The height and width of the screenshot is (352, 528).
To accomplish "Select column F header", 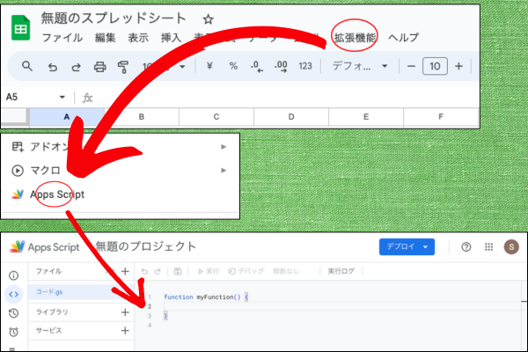I will point(441,117).
